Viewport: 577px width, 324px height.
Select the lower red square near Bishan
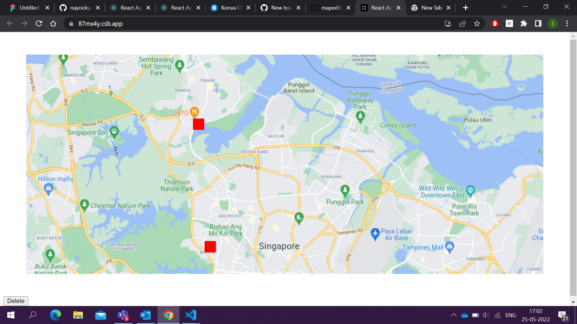(x=210, y=247)
